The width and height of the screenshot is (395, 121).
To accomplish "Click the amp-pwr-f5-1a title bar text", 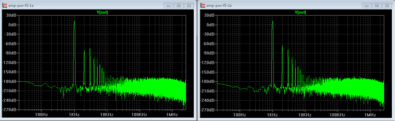I will pos(21,6).
